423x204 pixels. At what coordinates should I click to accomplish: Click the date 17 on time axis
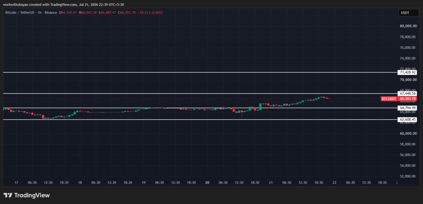(16, 183)
